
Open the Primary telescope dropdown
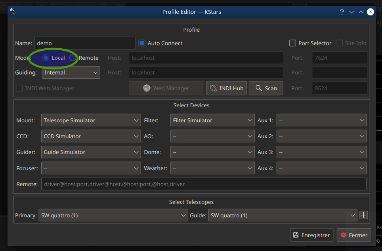[113, 215]
